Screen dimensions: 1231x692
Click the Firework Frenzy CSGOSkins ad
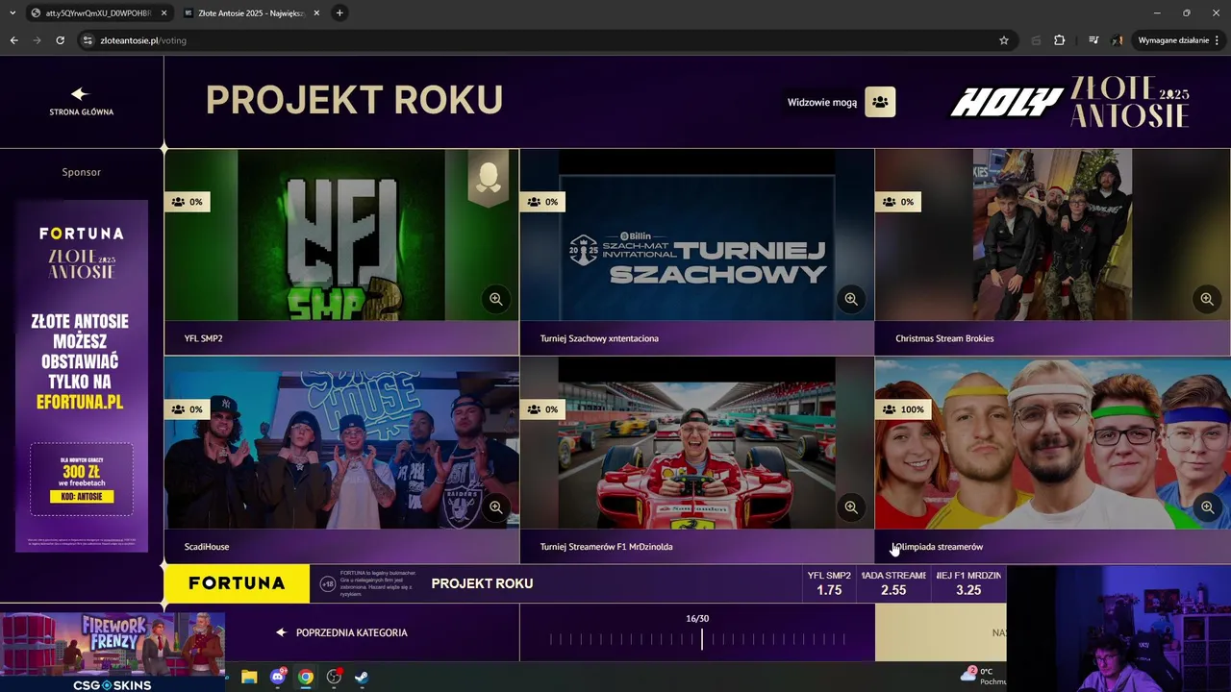click(x=113, y=653)
